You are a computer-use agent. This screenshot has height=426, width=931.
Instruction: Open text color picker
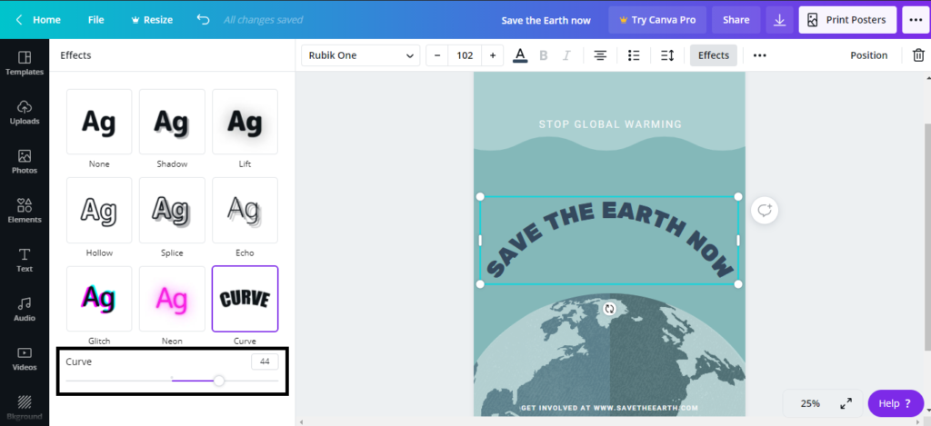(520, 55)
